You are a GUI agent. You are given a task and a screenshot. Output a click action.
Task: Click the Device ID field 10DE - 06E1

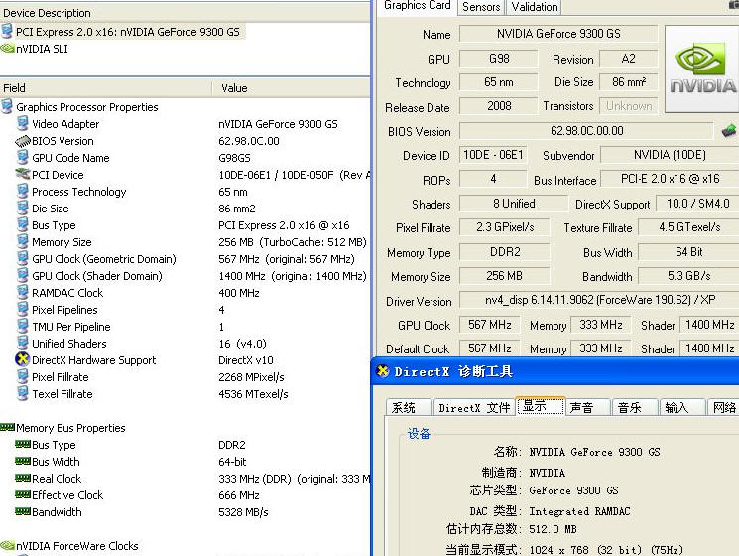click(493, 155)
